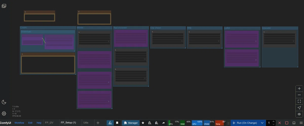
Task: Select the Text encorder group title
Action: click(x=120, y=28)
